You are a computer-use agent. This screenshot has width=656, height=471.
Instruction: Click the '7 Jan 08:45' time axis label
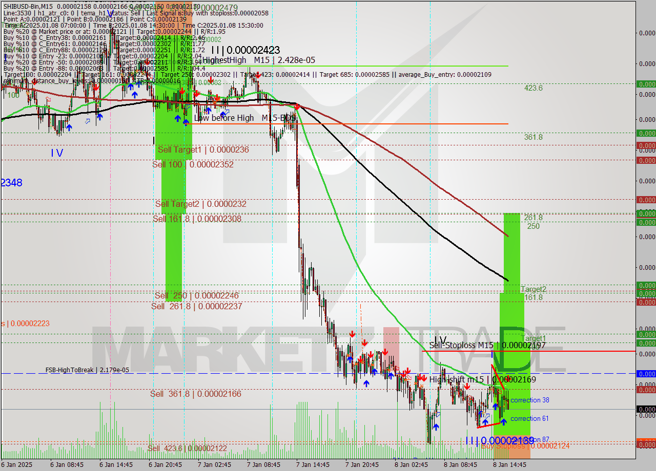point(263,465)
